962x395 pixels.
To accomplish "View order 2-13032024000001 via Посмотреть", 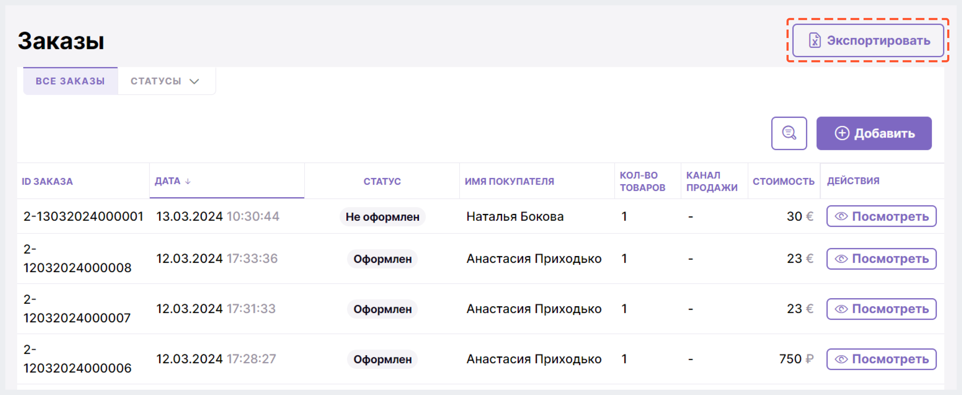I will pyautogui.click(x=881, y=216).
